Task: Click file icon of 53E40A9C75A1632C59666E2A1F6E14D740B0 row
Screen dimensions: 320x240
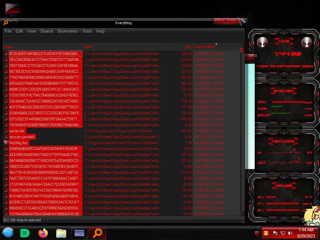Action: 6,101
